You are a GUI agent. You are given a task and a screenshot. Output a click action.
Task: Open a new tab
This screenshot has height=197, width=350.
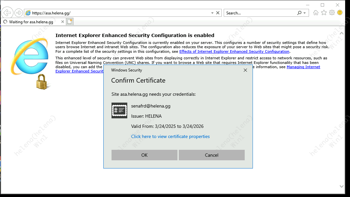click(x=70, y=22)
